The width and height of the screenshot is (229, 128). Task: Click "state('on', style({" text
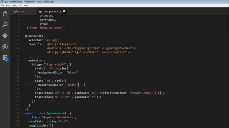50,81
